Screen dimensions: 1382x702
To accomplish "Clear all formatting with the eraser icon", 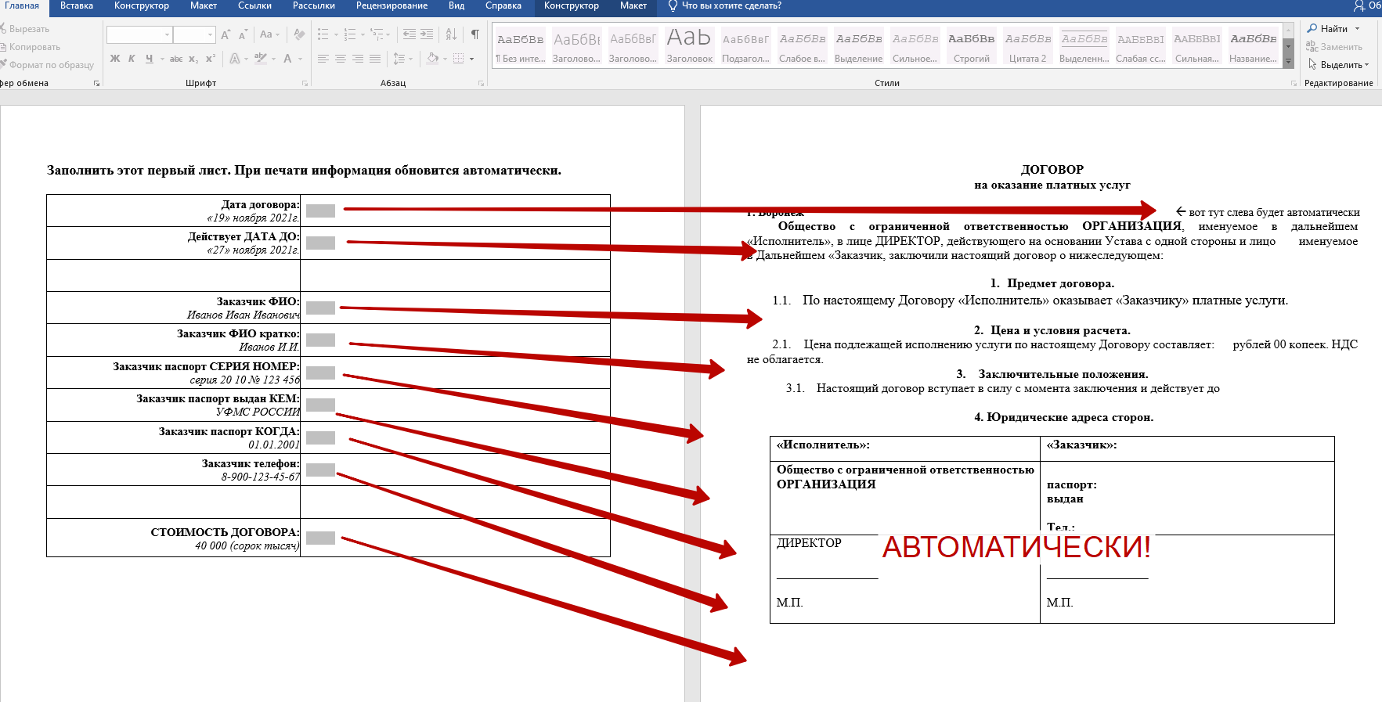I will click(x=299, y=34).
